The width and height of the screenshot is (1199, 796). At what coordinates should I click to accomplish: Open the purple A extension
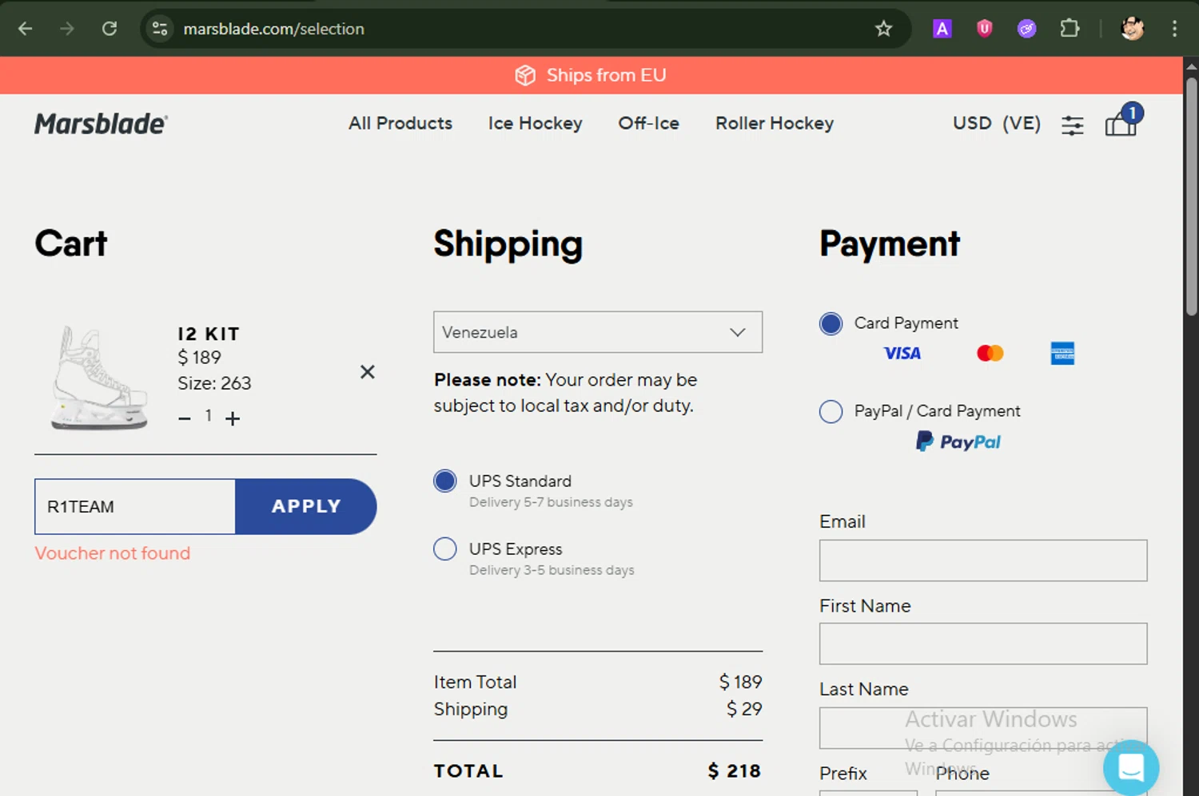(x=942, y=29)
